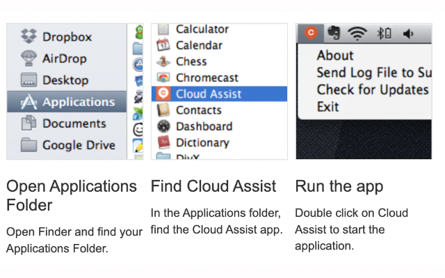Select the highlighted Cloud Assist row
Screen dimensions: 445x278
click(x=220, y=94)
